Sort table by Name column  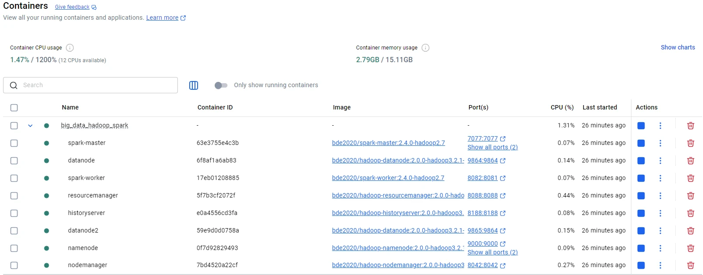[x=70, y=107]
